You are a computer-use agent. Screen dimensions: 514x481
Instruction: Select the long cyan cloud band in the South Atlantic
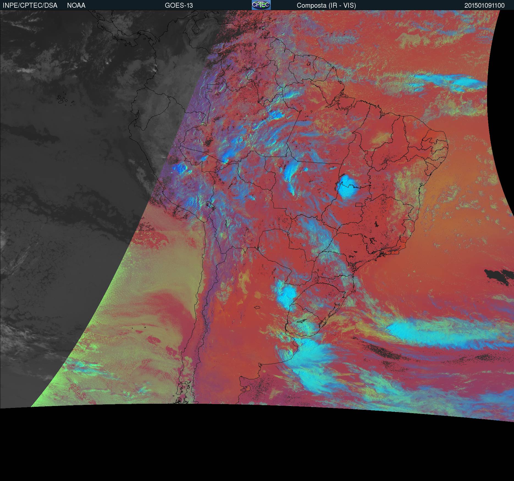point(448,334)
